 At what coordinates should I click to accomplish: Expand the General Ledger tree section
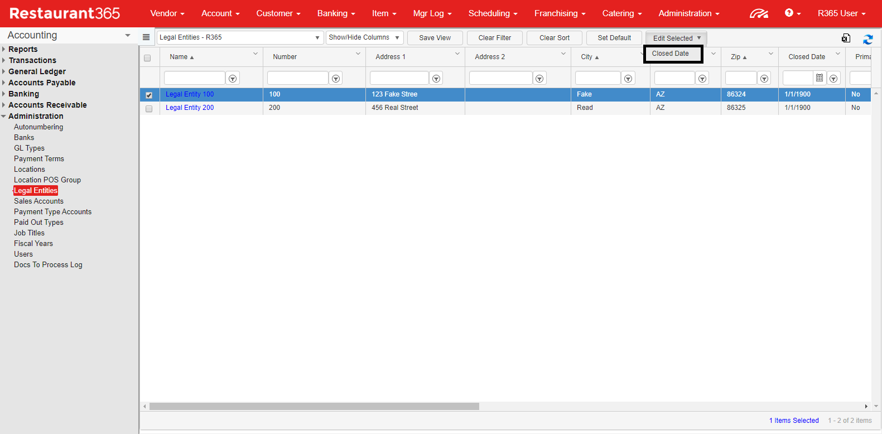[4, 71]
